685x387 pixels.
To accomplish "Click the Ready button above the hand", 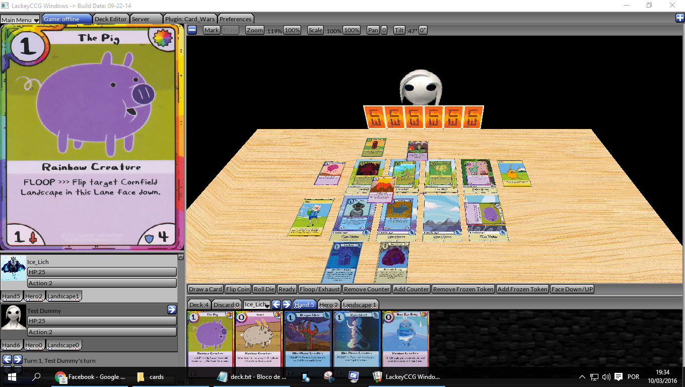I will point(287,289).
